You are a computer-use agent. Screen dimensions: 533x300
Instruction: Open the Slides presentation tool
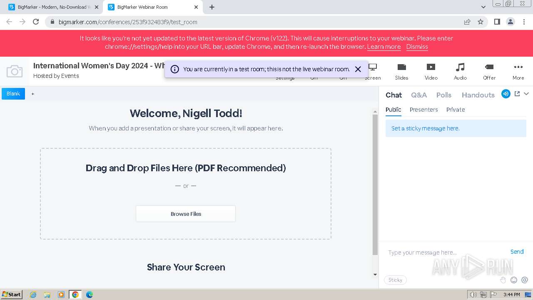pyautogui.click(x=401, y=72)
